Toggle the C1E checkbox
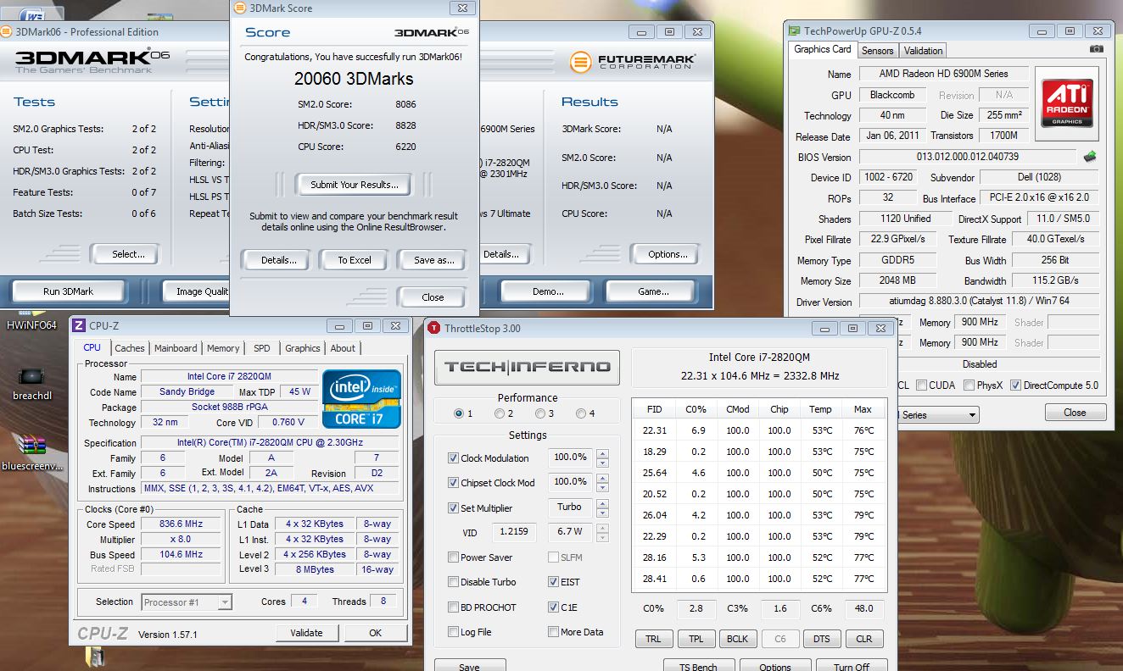The image size is (1123, 671). pyautogui.click(x=553, y=607)
